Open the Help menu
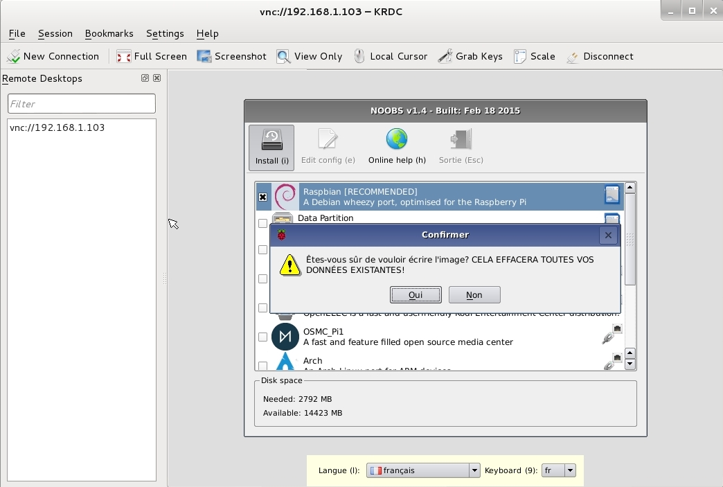 click(208, 34)
